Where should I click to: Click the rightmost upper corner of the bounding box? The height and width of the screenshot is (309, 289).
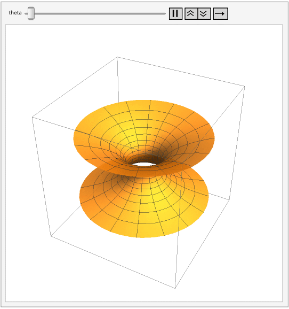point(245,86)
